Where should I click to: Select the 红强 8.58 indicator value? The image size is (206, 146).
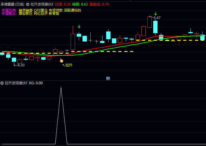[63, 4]
